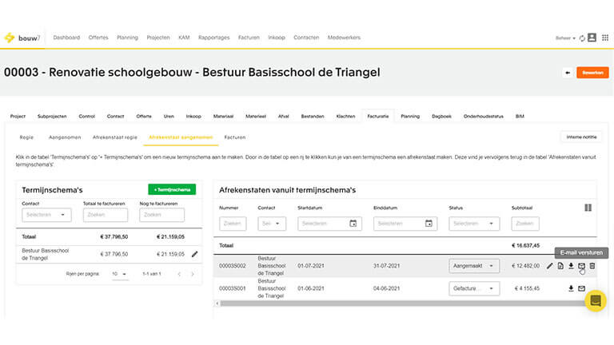Change rows per page dropdown

point(119,274)
